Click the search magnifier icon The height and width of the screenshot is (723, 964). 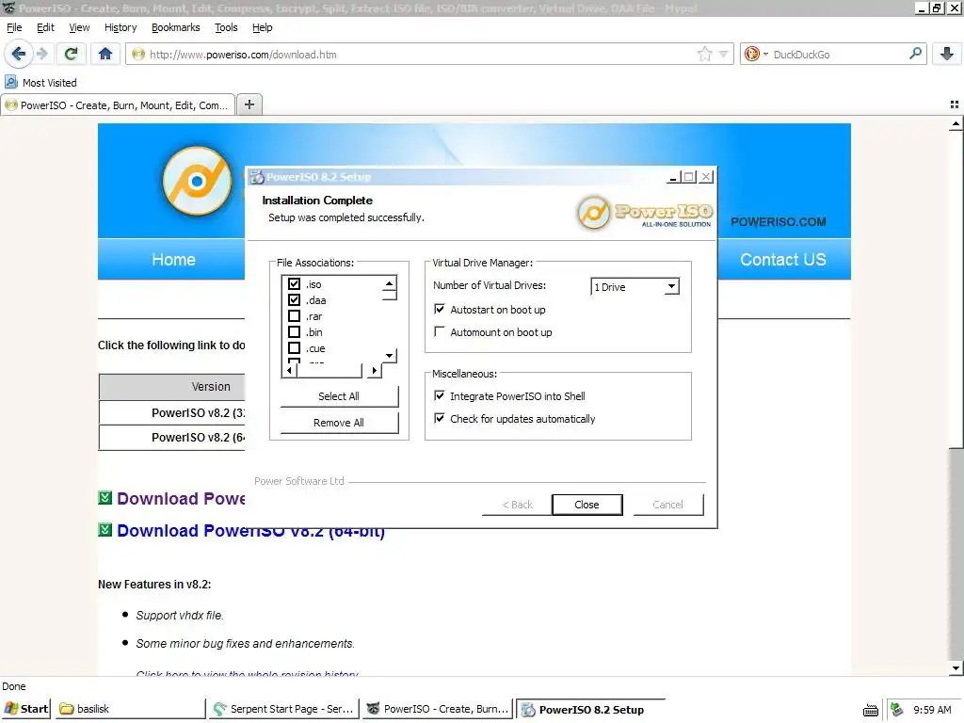click(915, 54)
